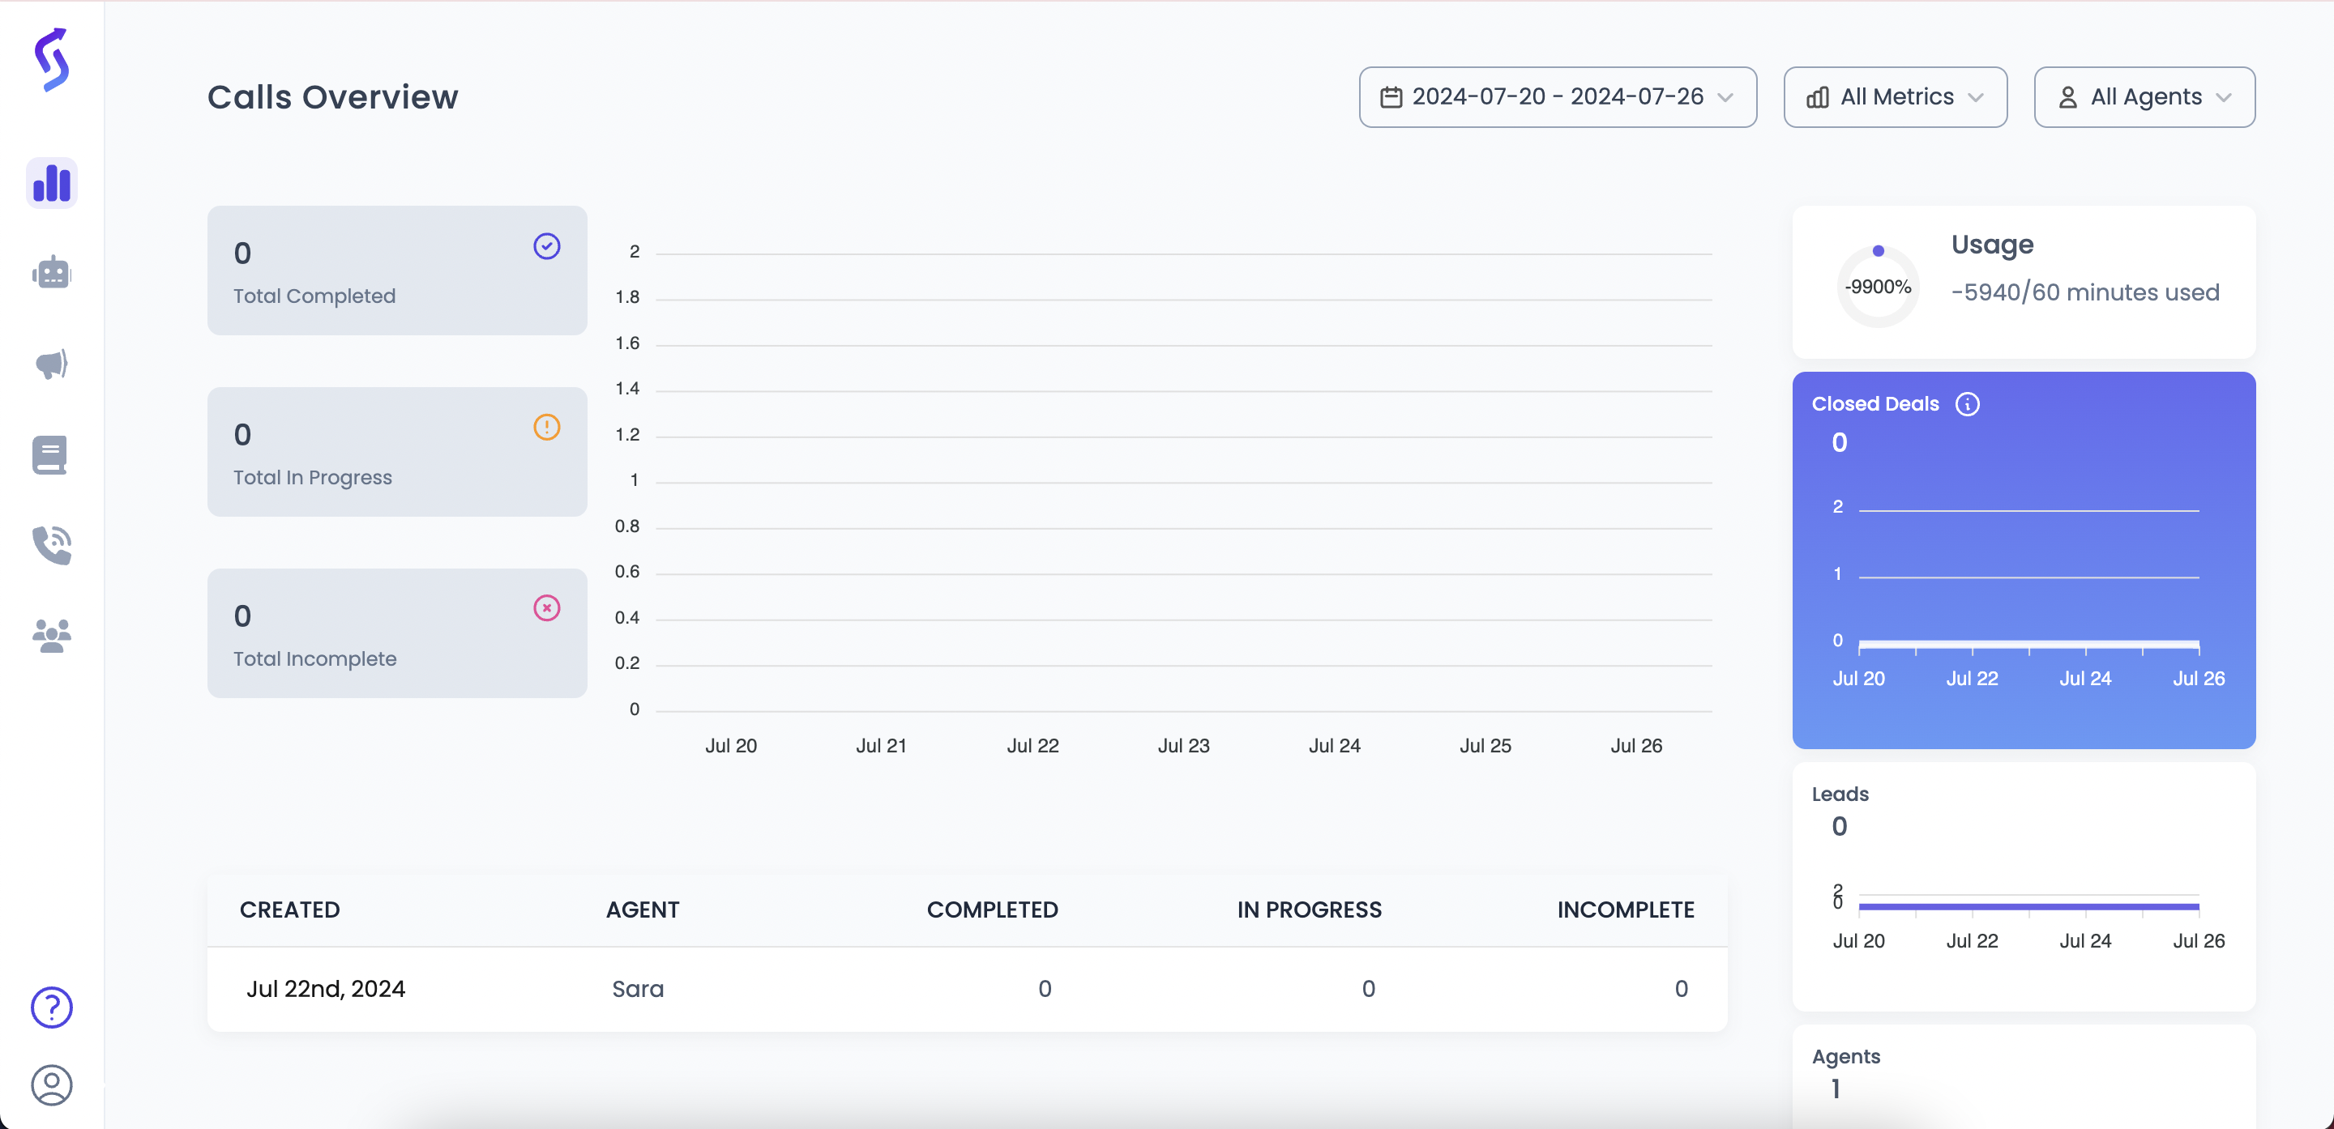Open the people group sidebar icon

coord(52,636)
